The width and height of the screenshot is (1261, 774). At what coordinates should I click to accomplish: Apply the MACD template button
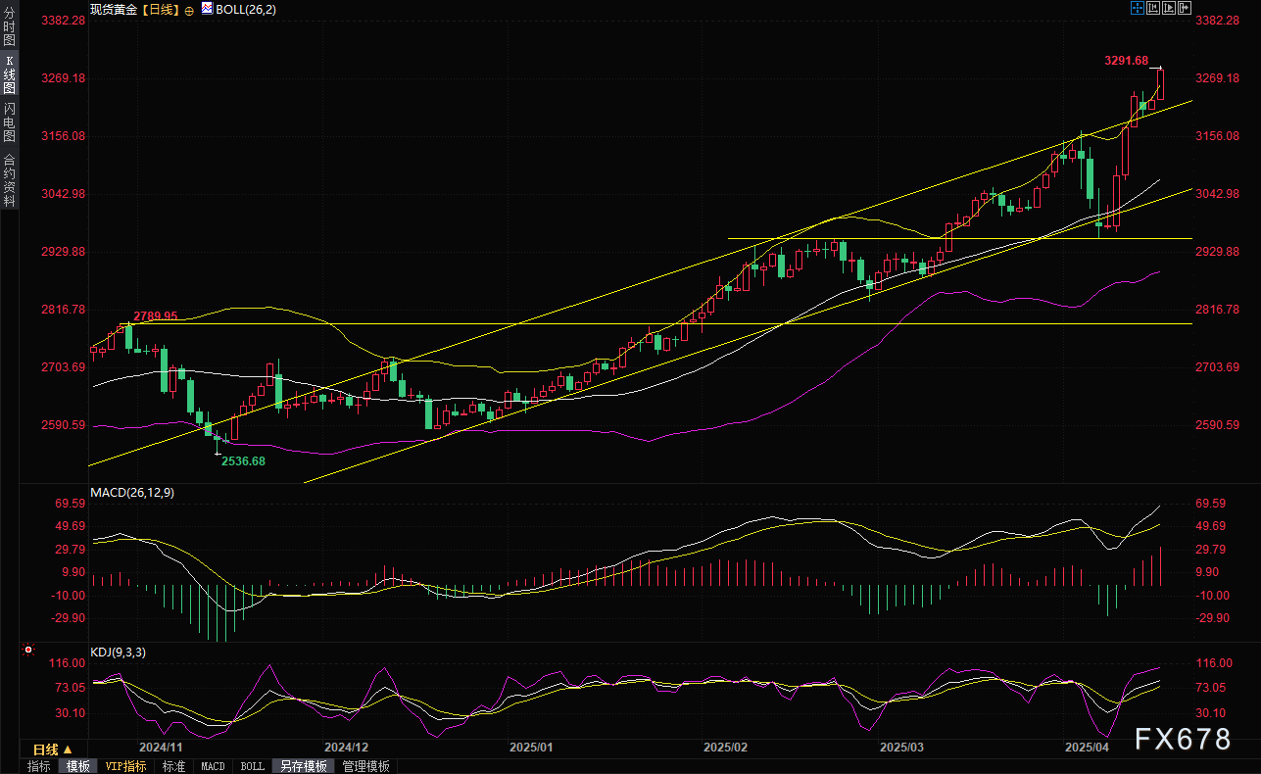click(x=213, y=766)
